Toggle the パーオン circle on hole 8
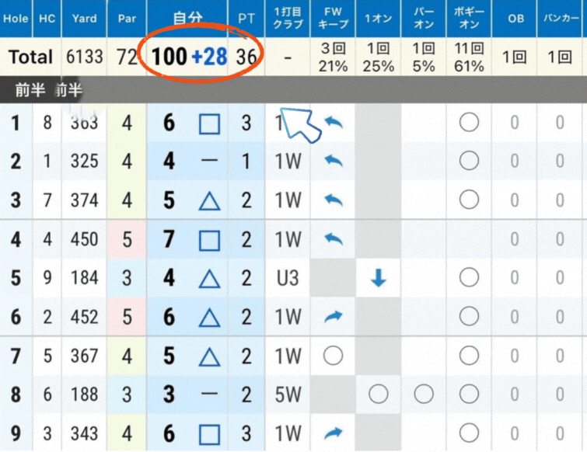 pos(424,395)
